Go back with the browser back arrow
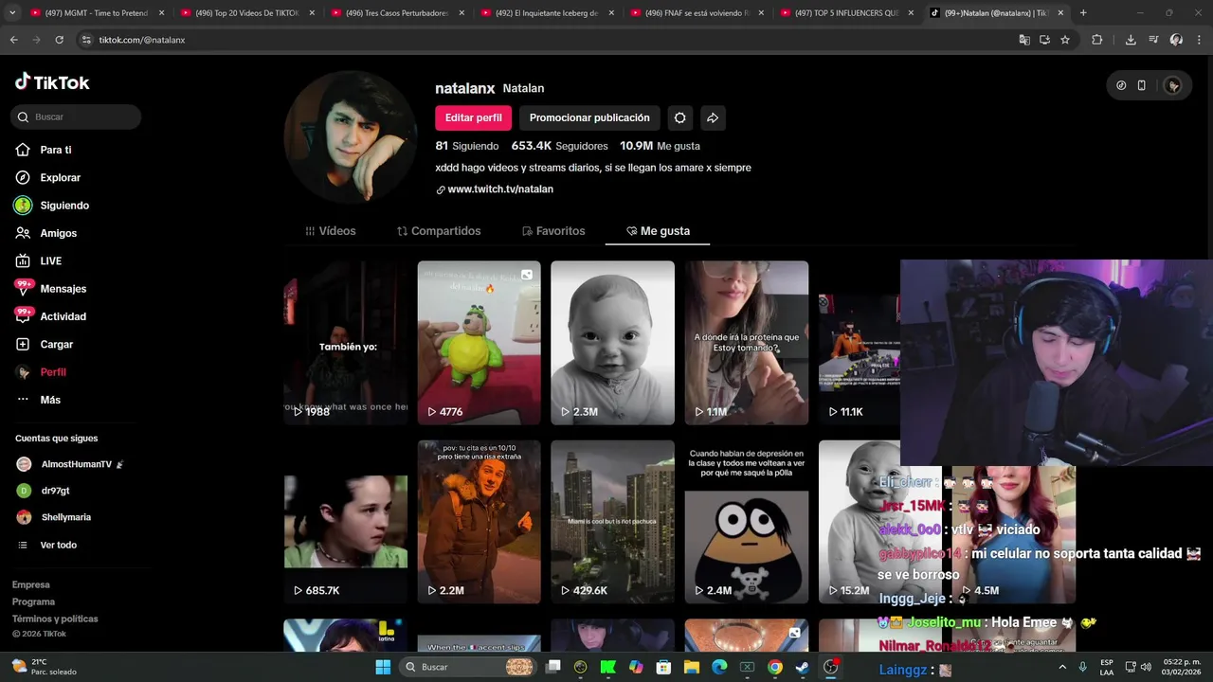Screen dimensions: 1213x682 tap(13, 40)
